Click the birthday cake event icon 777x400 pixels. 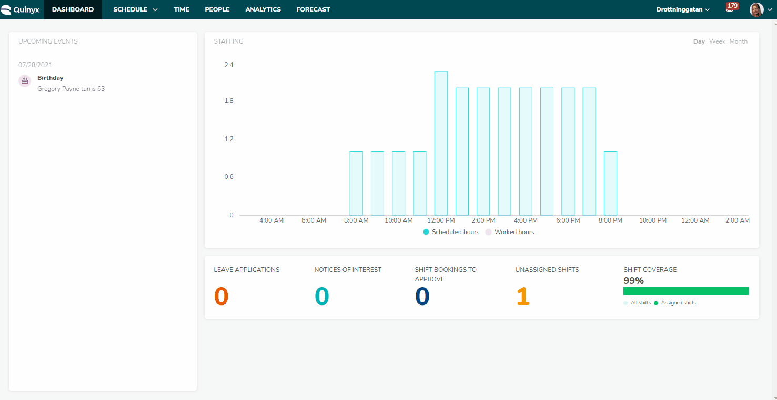[25, 81]
